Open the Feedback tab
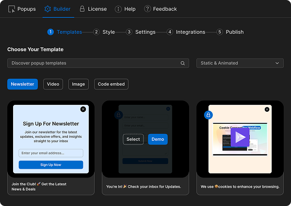Screen dimensions: 291x206 (161, 9)
